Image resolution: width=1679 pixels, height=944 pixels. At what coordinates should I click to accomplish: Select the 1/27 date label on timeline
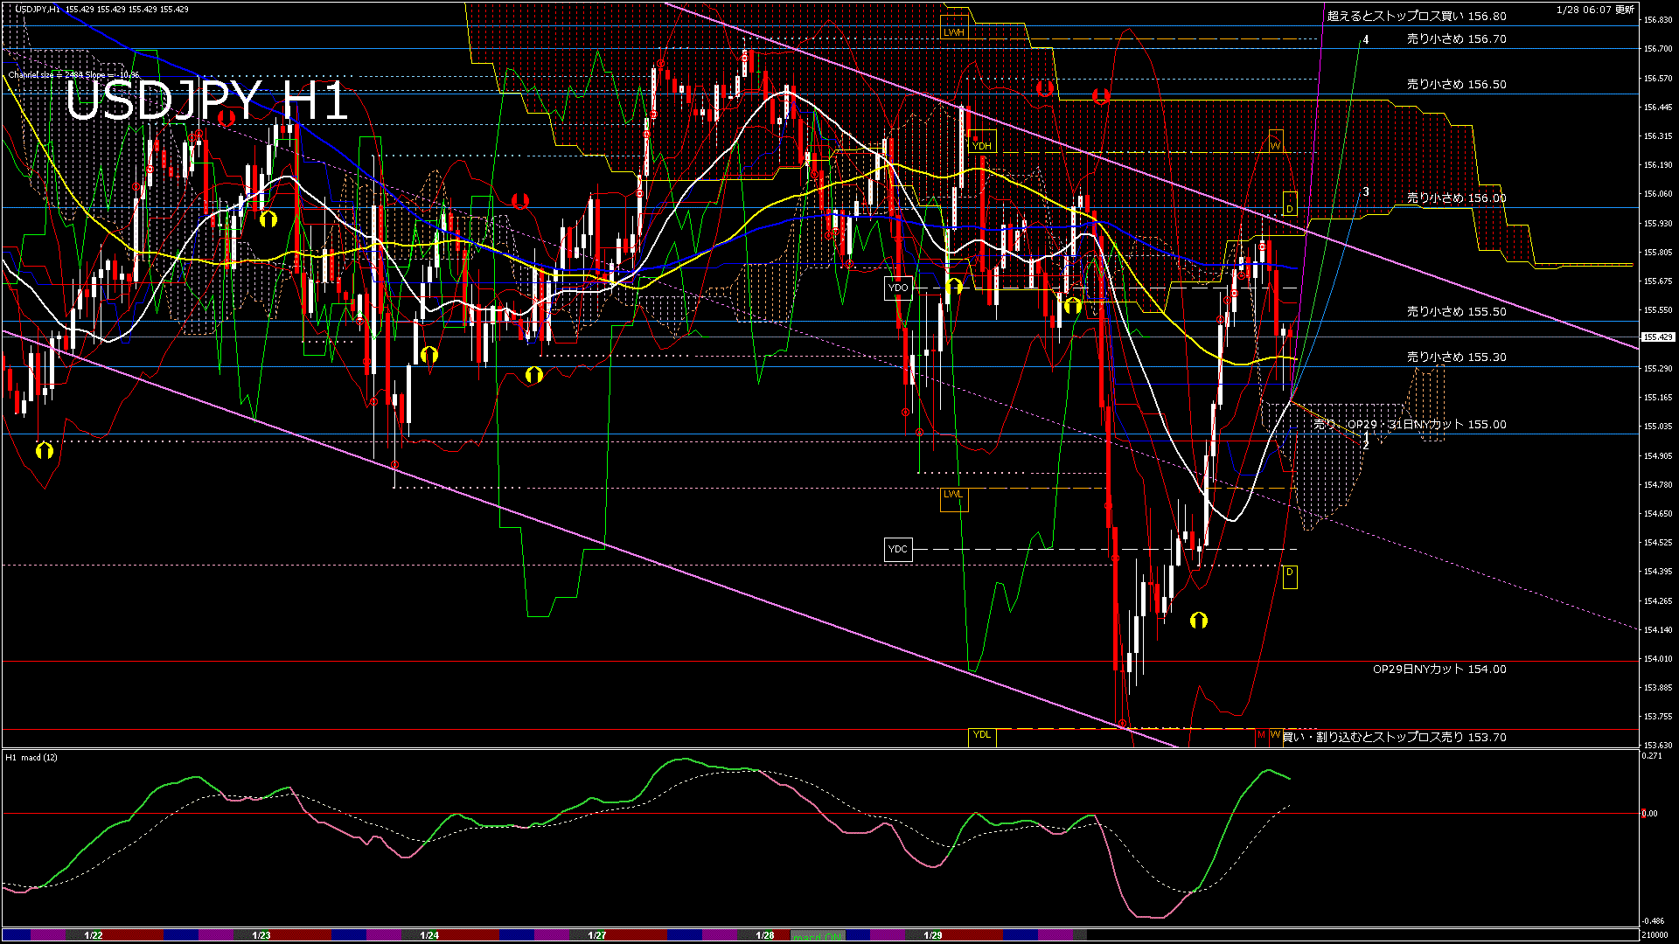[596, 935]
